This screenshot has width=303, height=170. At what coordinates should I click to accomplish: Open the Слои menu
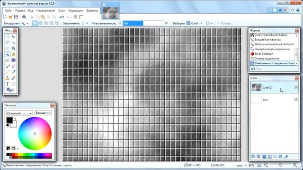pyautogui.click(x=62, y=10)
